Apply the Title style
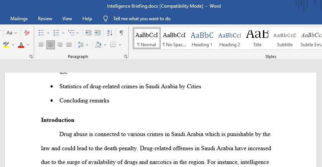Image resolution: width=322 pixels, height=167 pixels. tap(257, 39)
